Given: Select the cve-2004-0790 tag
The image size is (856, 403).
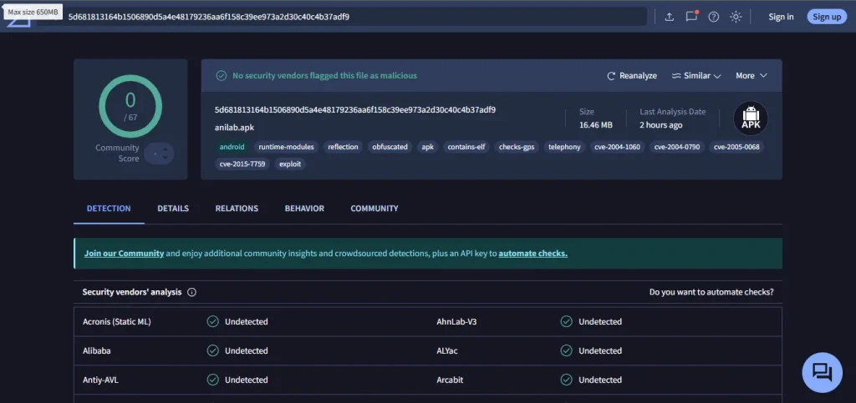Looking at the screenshot, I should pos(677,147).
